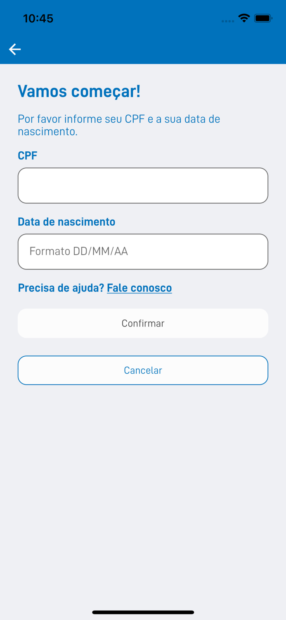
Task: Tap the home indicator bar at bottom
Action: [143, 612]
